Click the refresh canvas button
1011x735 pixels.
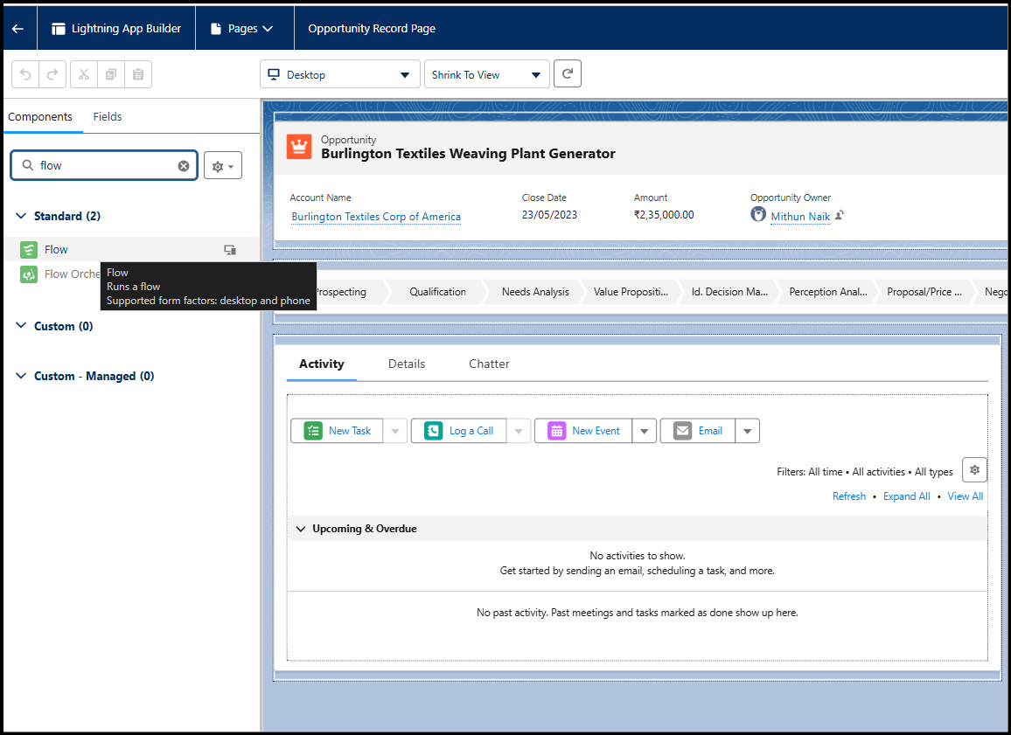(x=568, y=73)
